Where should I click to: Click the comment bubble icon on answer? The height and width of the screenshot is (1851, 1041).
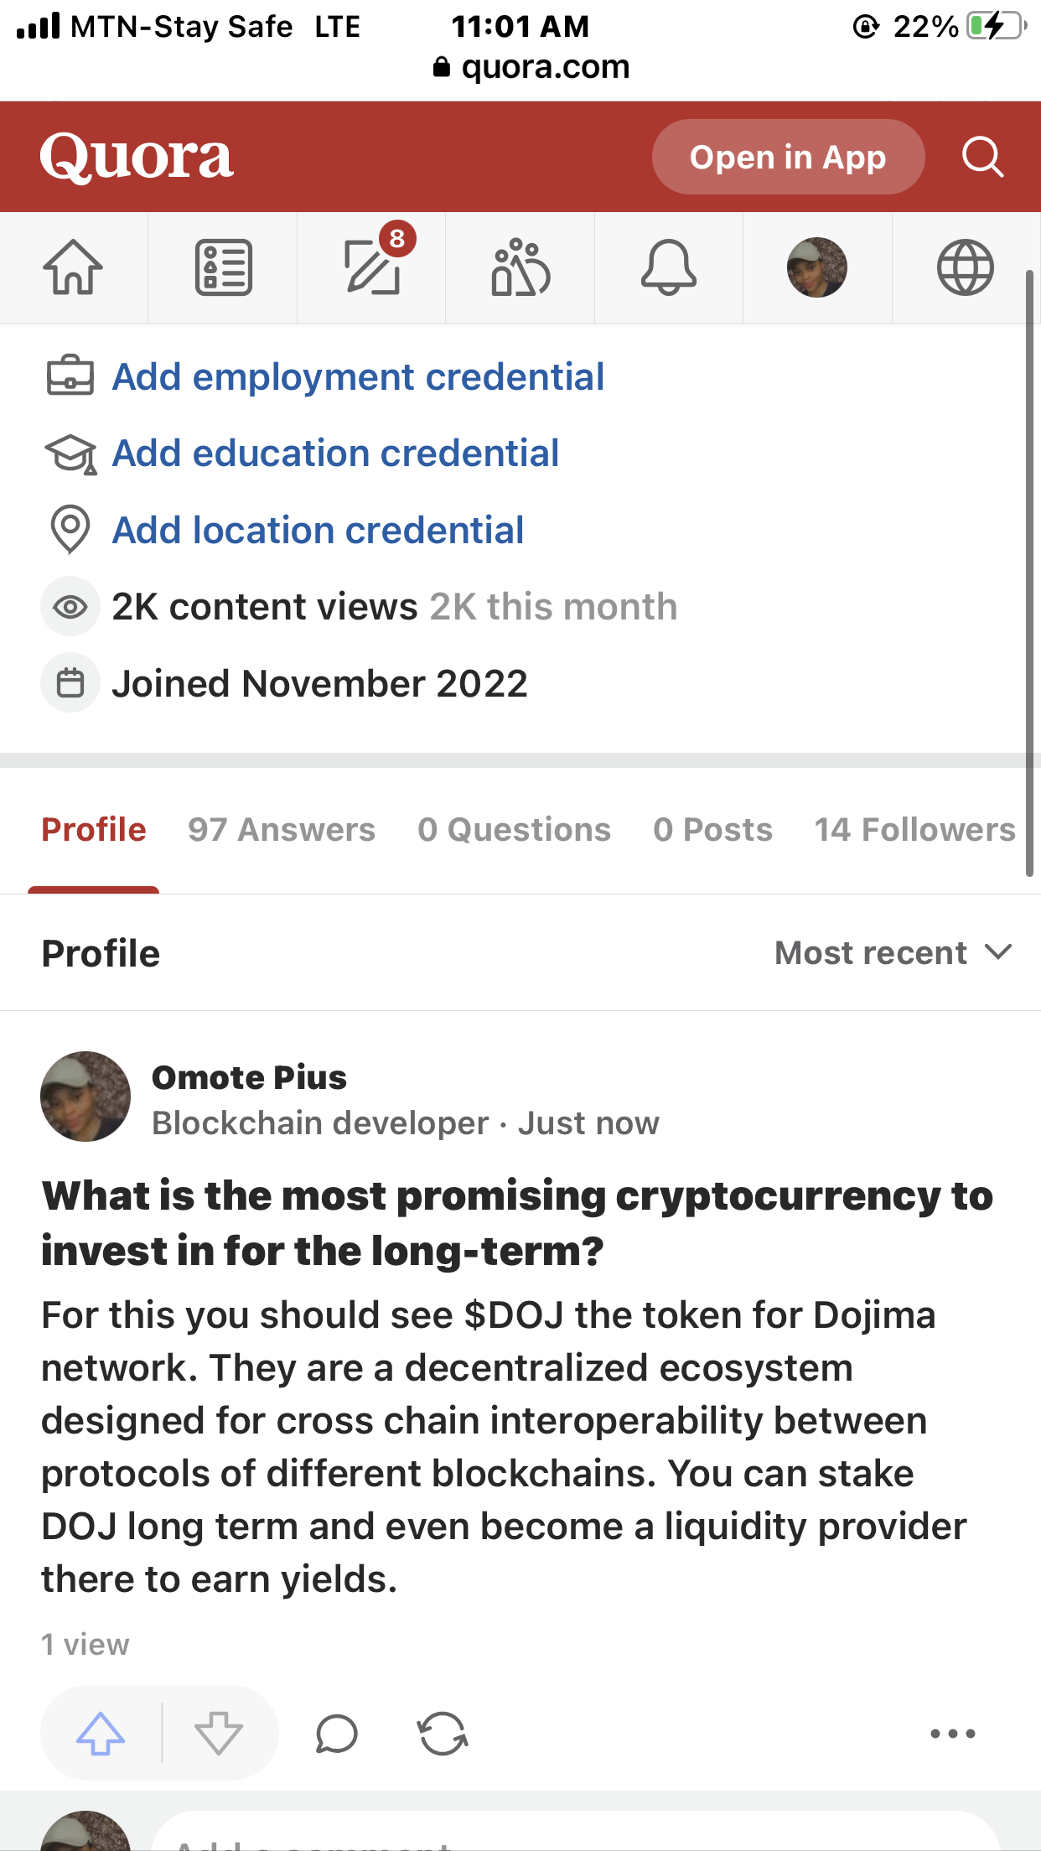337,1733
